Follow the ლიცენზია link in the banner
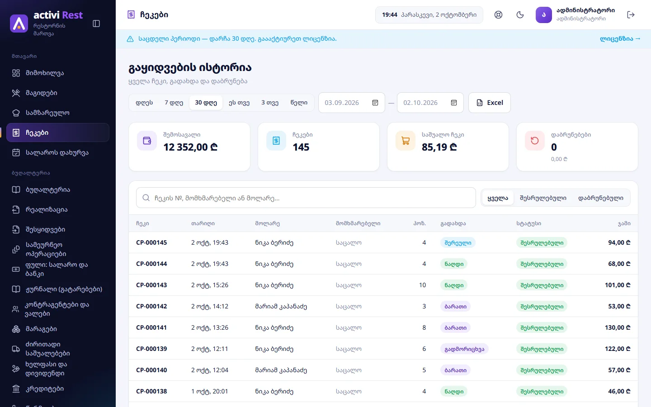The image size is (651, 407). (620, 39)
